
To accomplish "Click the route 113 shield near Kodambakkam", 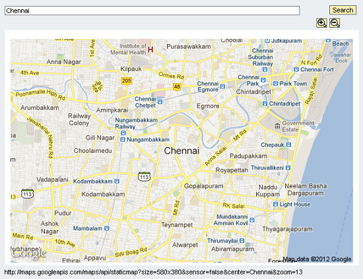I will 144,177.
